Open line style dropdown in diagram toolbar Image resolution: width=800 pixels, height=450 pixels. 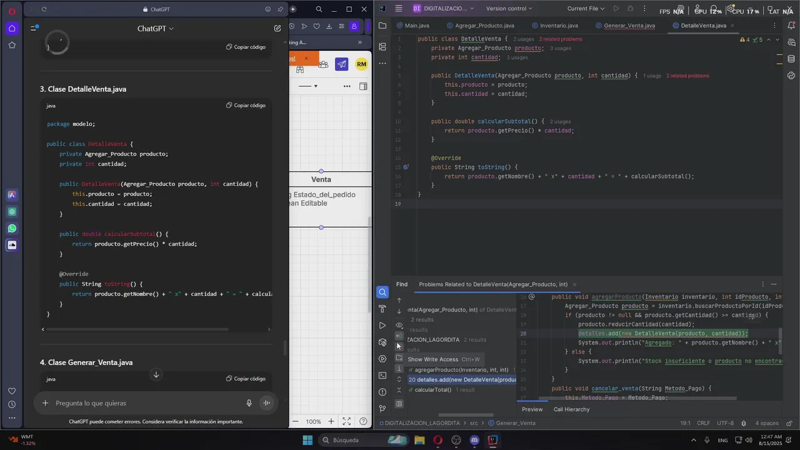coord(307,86)
